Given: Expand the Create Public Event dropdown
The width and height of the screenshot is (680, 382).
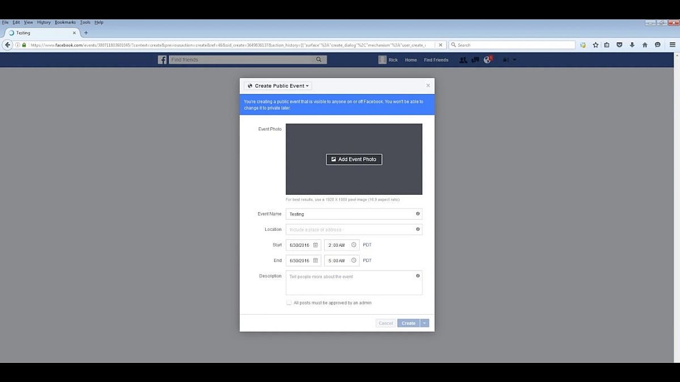Looking at the screenshot, I should pyautogui.click(x=278, y=86).
